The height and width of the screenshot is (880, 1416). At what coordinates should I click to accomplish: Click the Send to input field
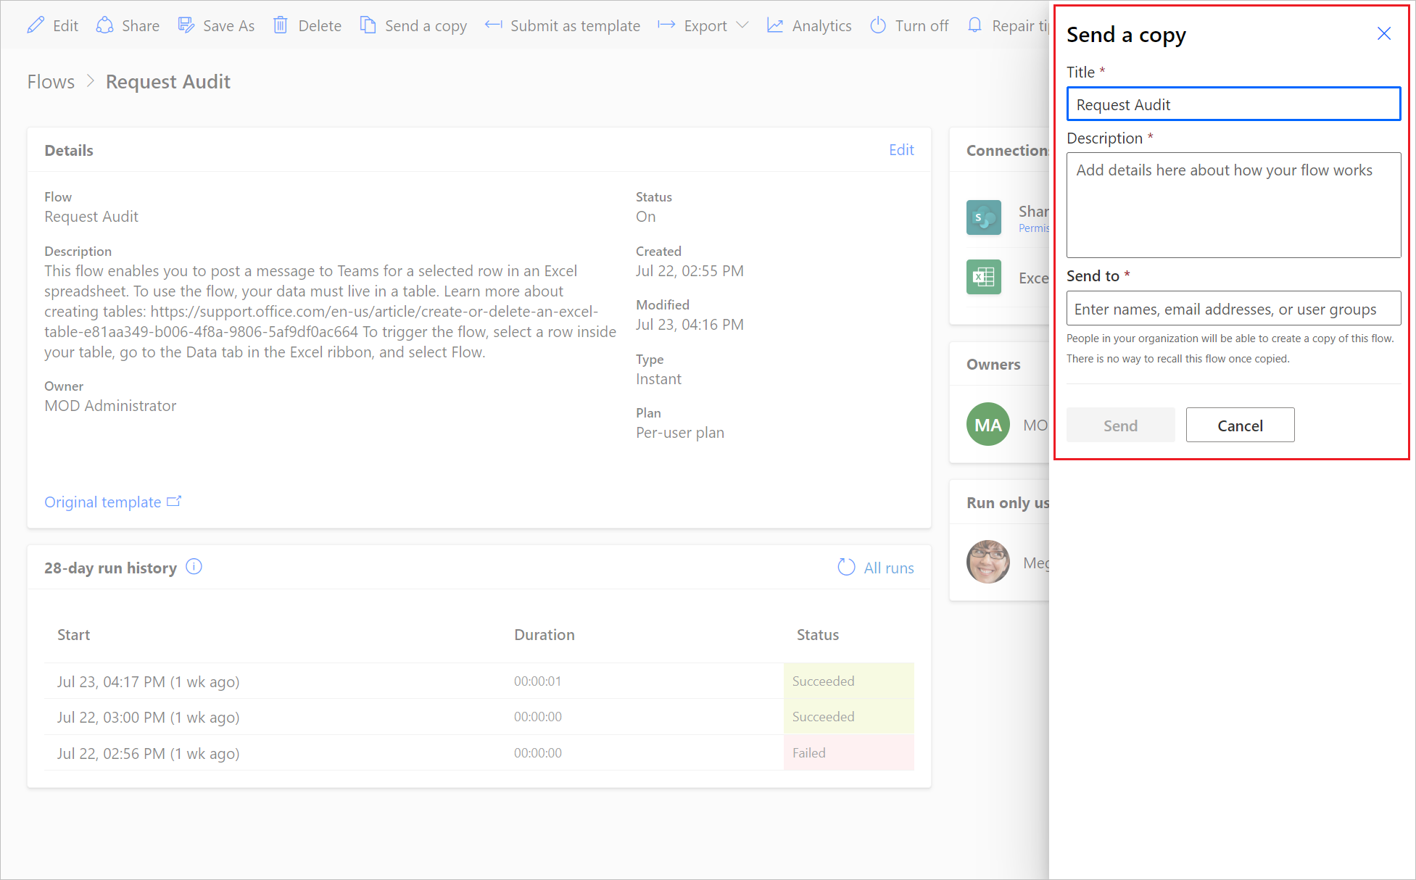point(1232,308)
